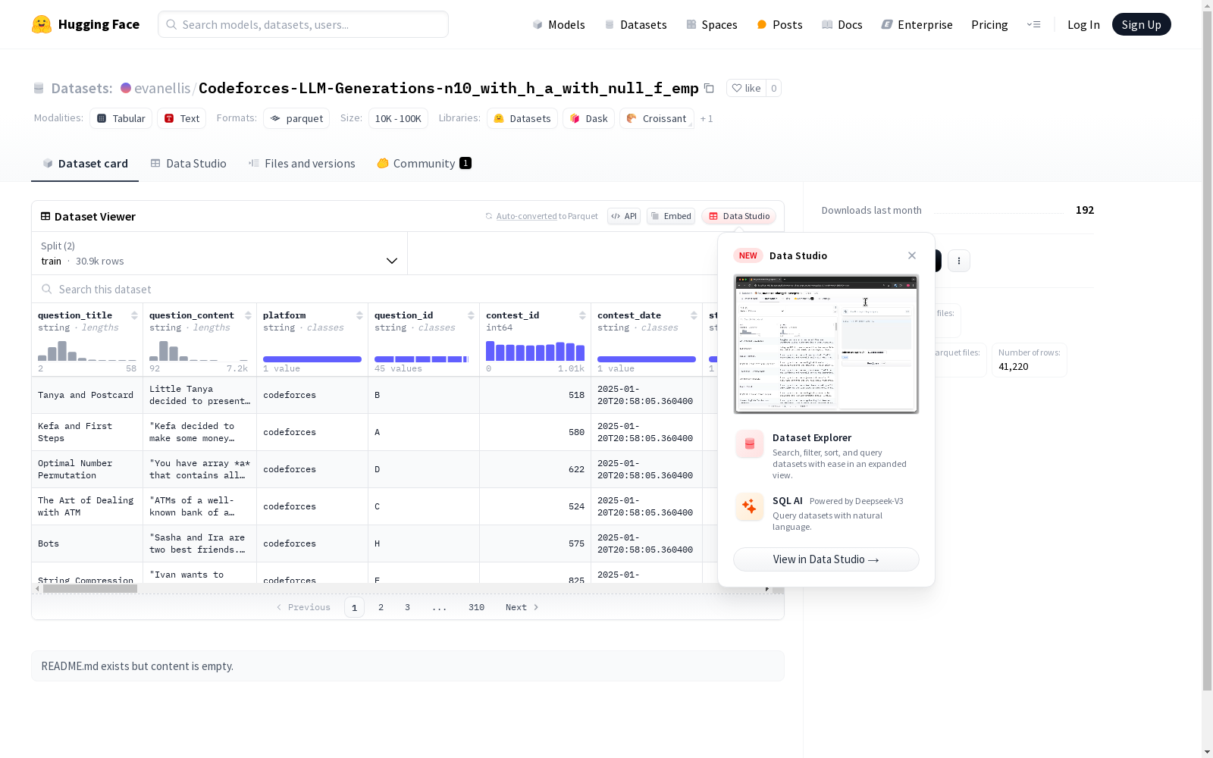Focus the main search box
The width and height of the screenshot is (1213, 758).
click(303, 24)
